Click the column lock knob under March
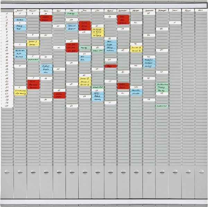Screen dimensions: 208x207 click(46, 171)
